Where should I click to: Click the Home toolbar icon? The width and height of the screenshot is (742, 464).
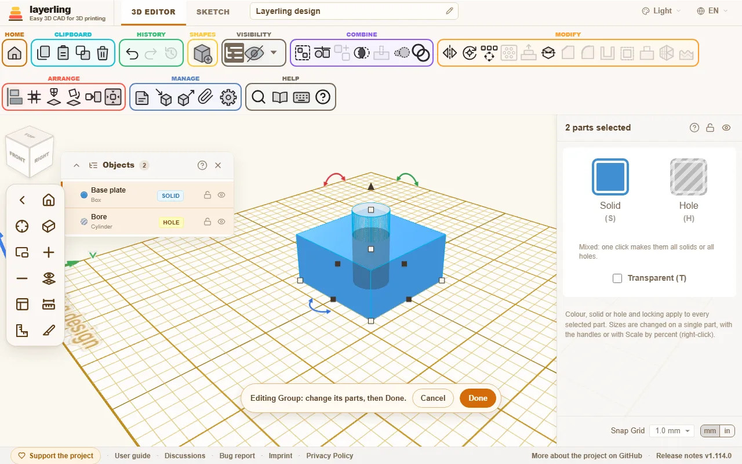coord(14,53)
